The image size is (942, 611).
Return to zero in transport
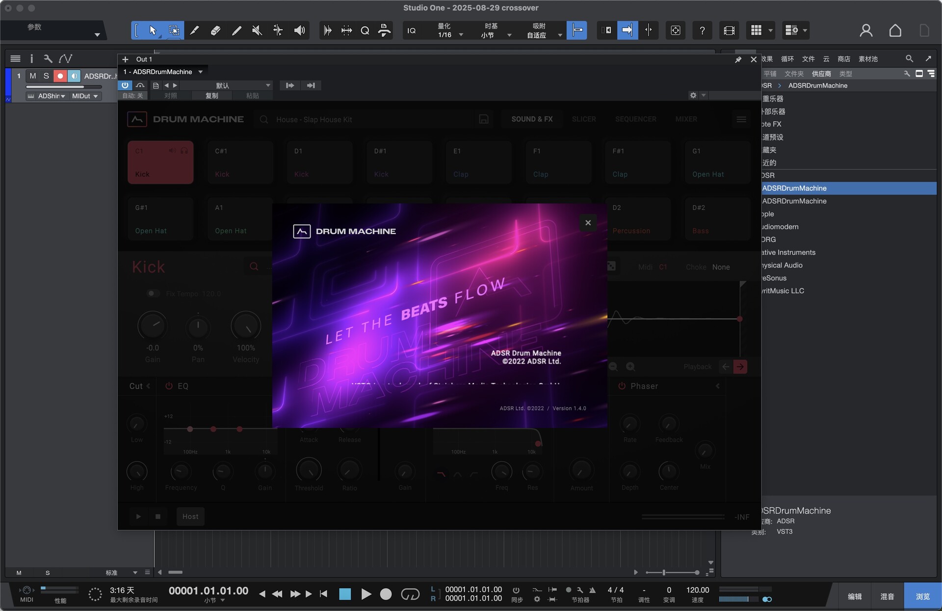[323, 594]
